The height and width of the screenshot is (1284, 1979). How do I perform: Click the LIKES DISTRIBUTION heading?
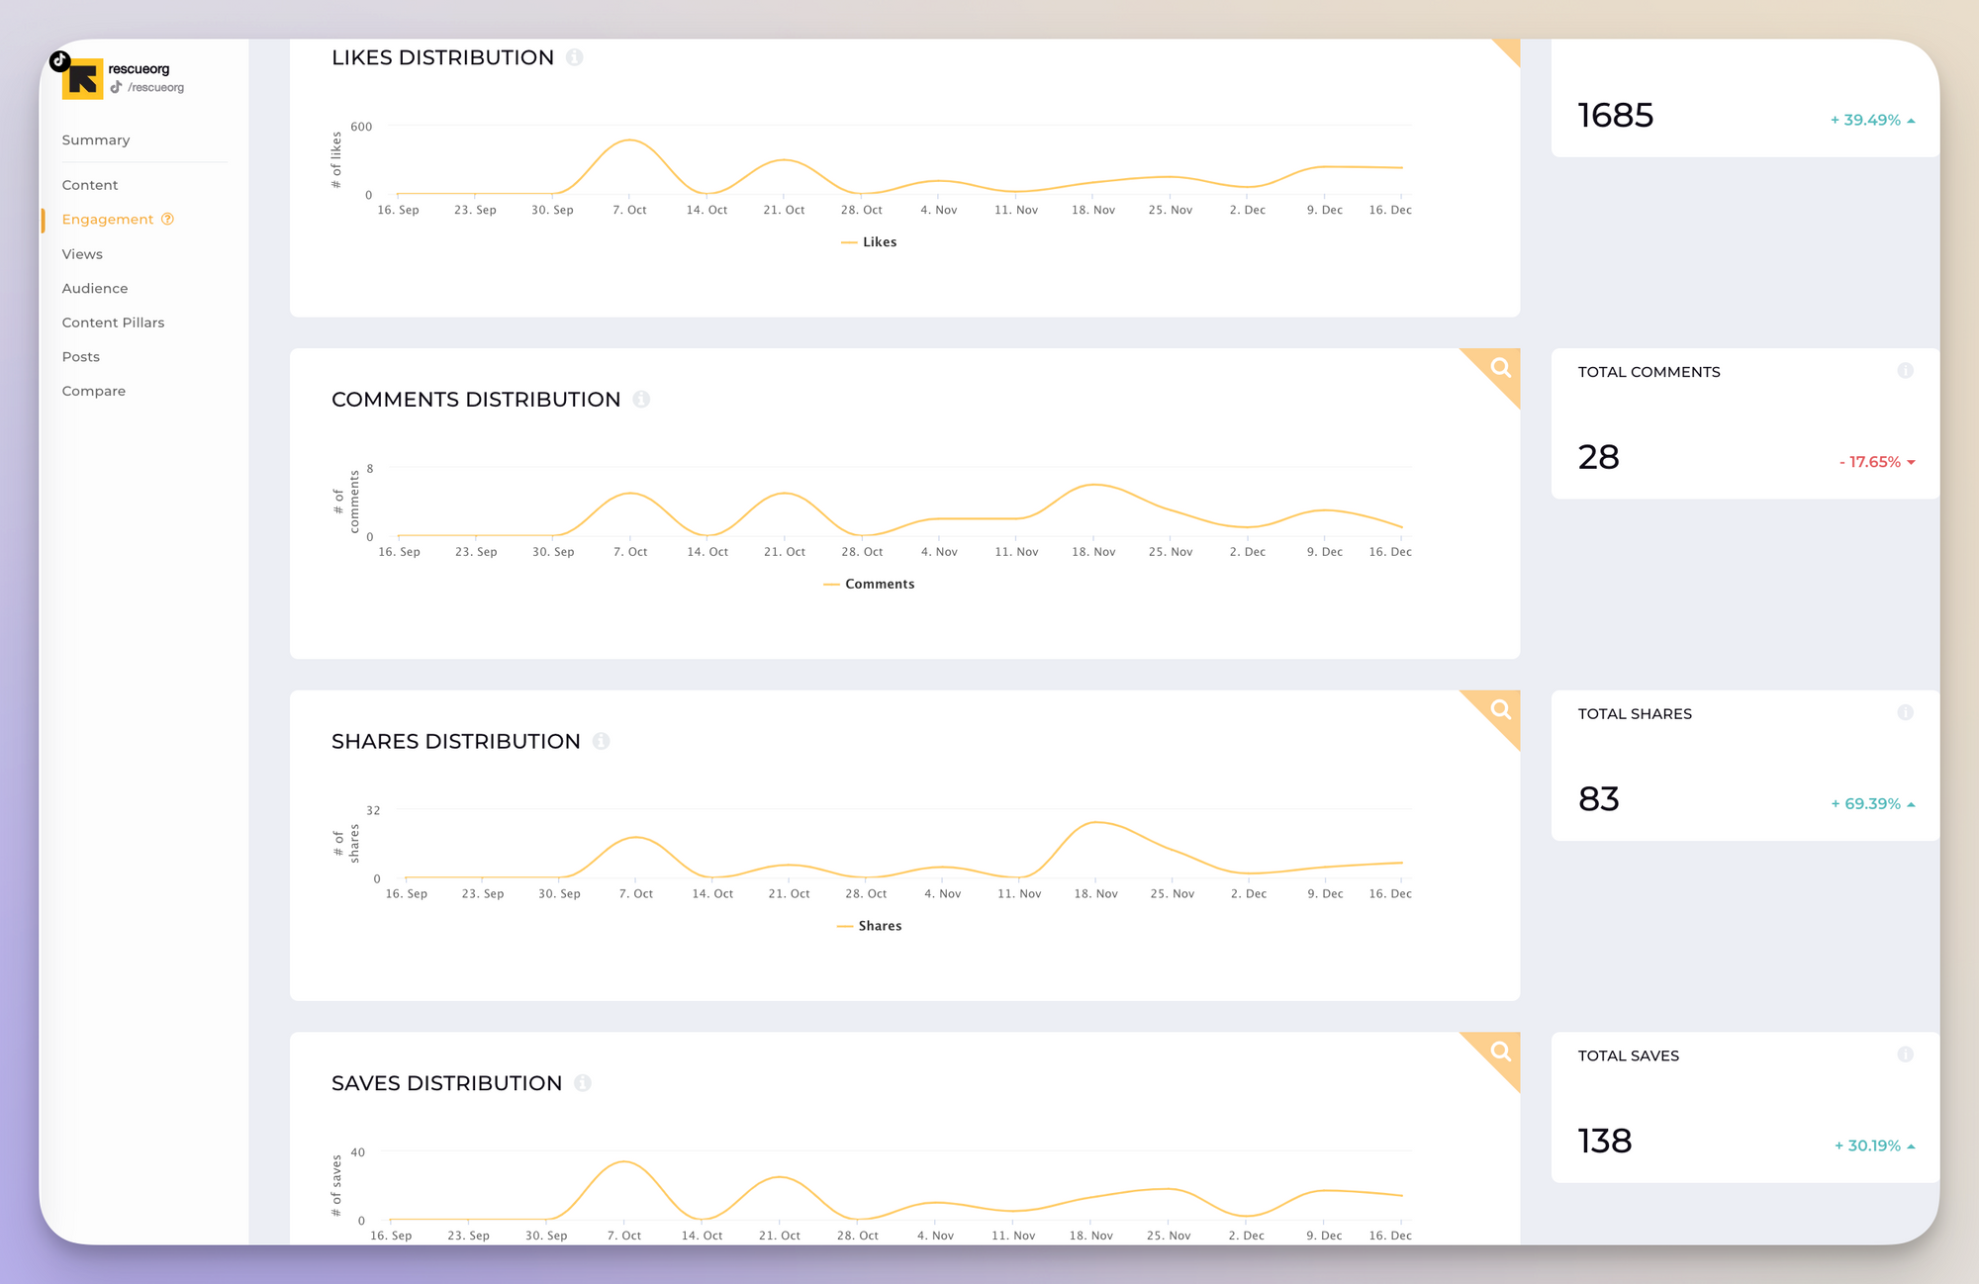click(442, 57)
